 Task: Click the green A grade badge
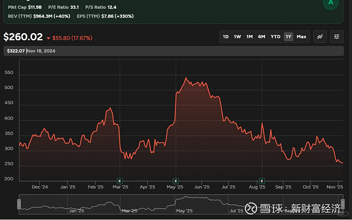click(x=330, y=3)
